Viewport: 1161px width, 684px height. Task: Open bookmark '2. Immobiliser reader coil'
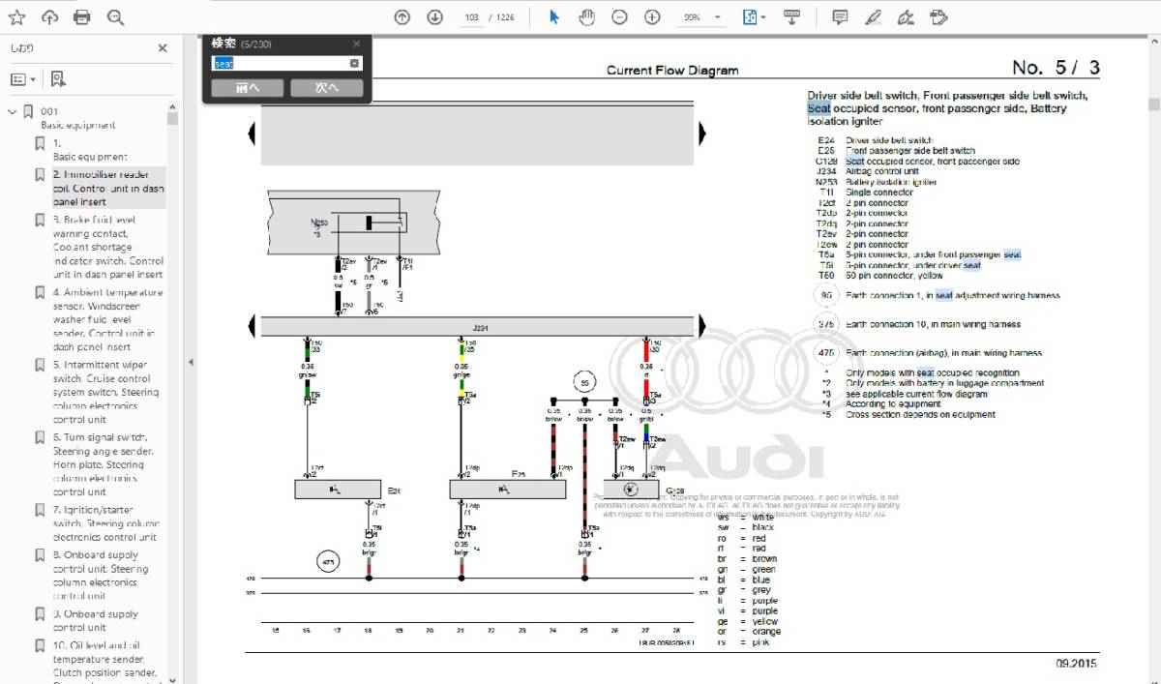click(x=108, y=189)
